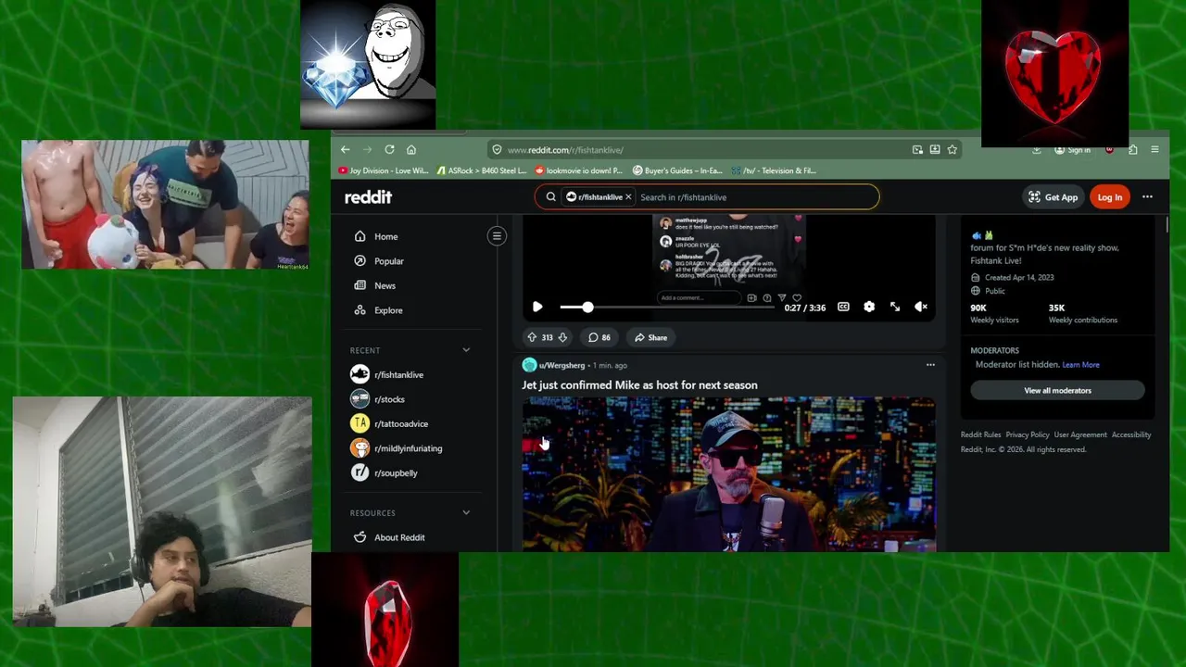Screen dimensions: 1186x667
Task: Reload the page with the refresh icon
Action: (389, 149)
